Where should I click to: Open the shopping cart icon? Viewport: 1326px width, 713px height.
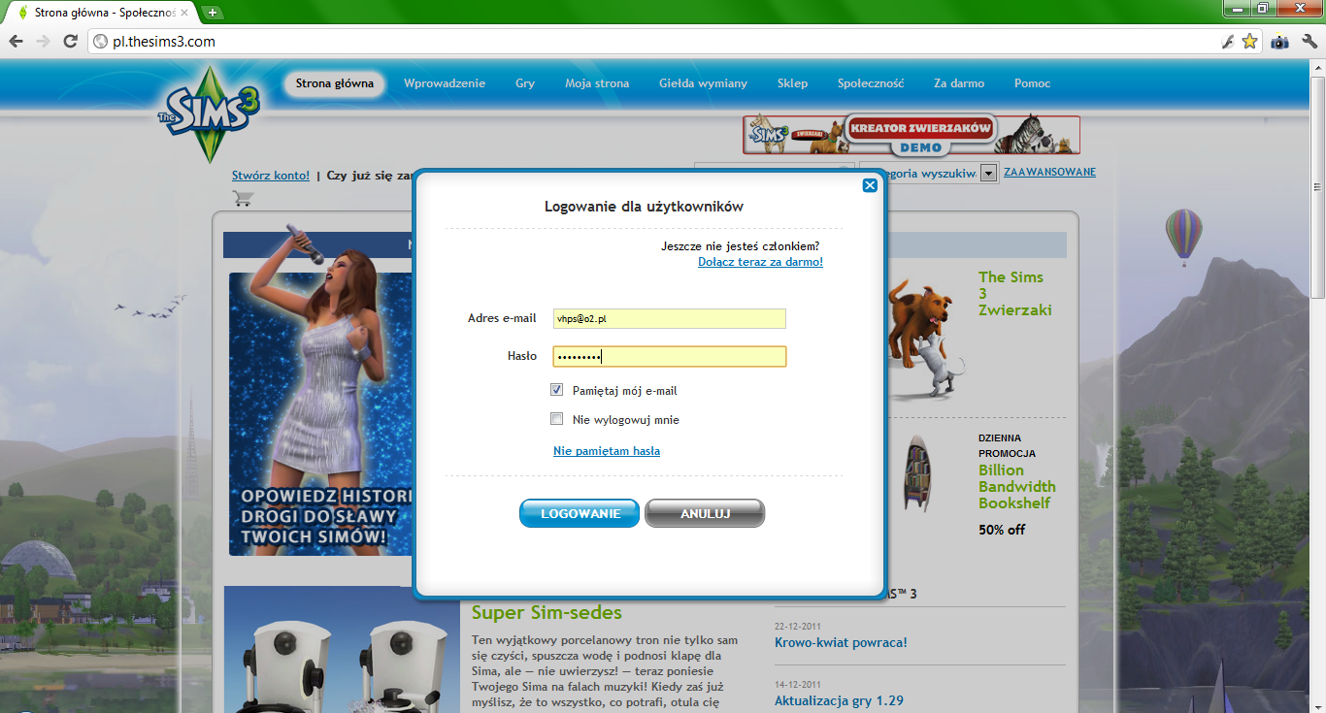[242, 198]
